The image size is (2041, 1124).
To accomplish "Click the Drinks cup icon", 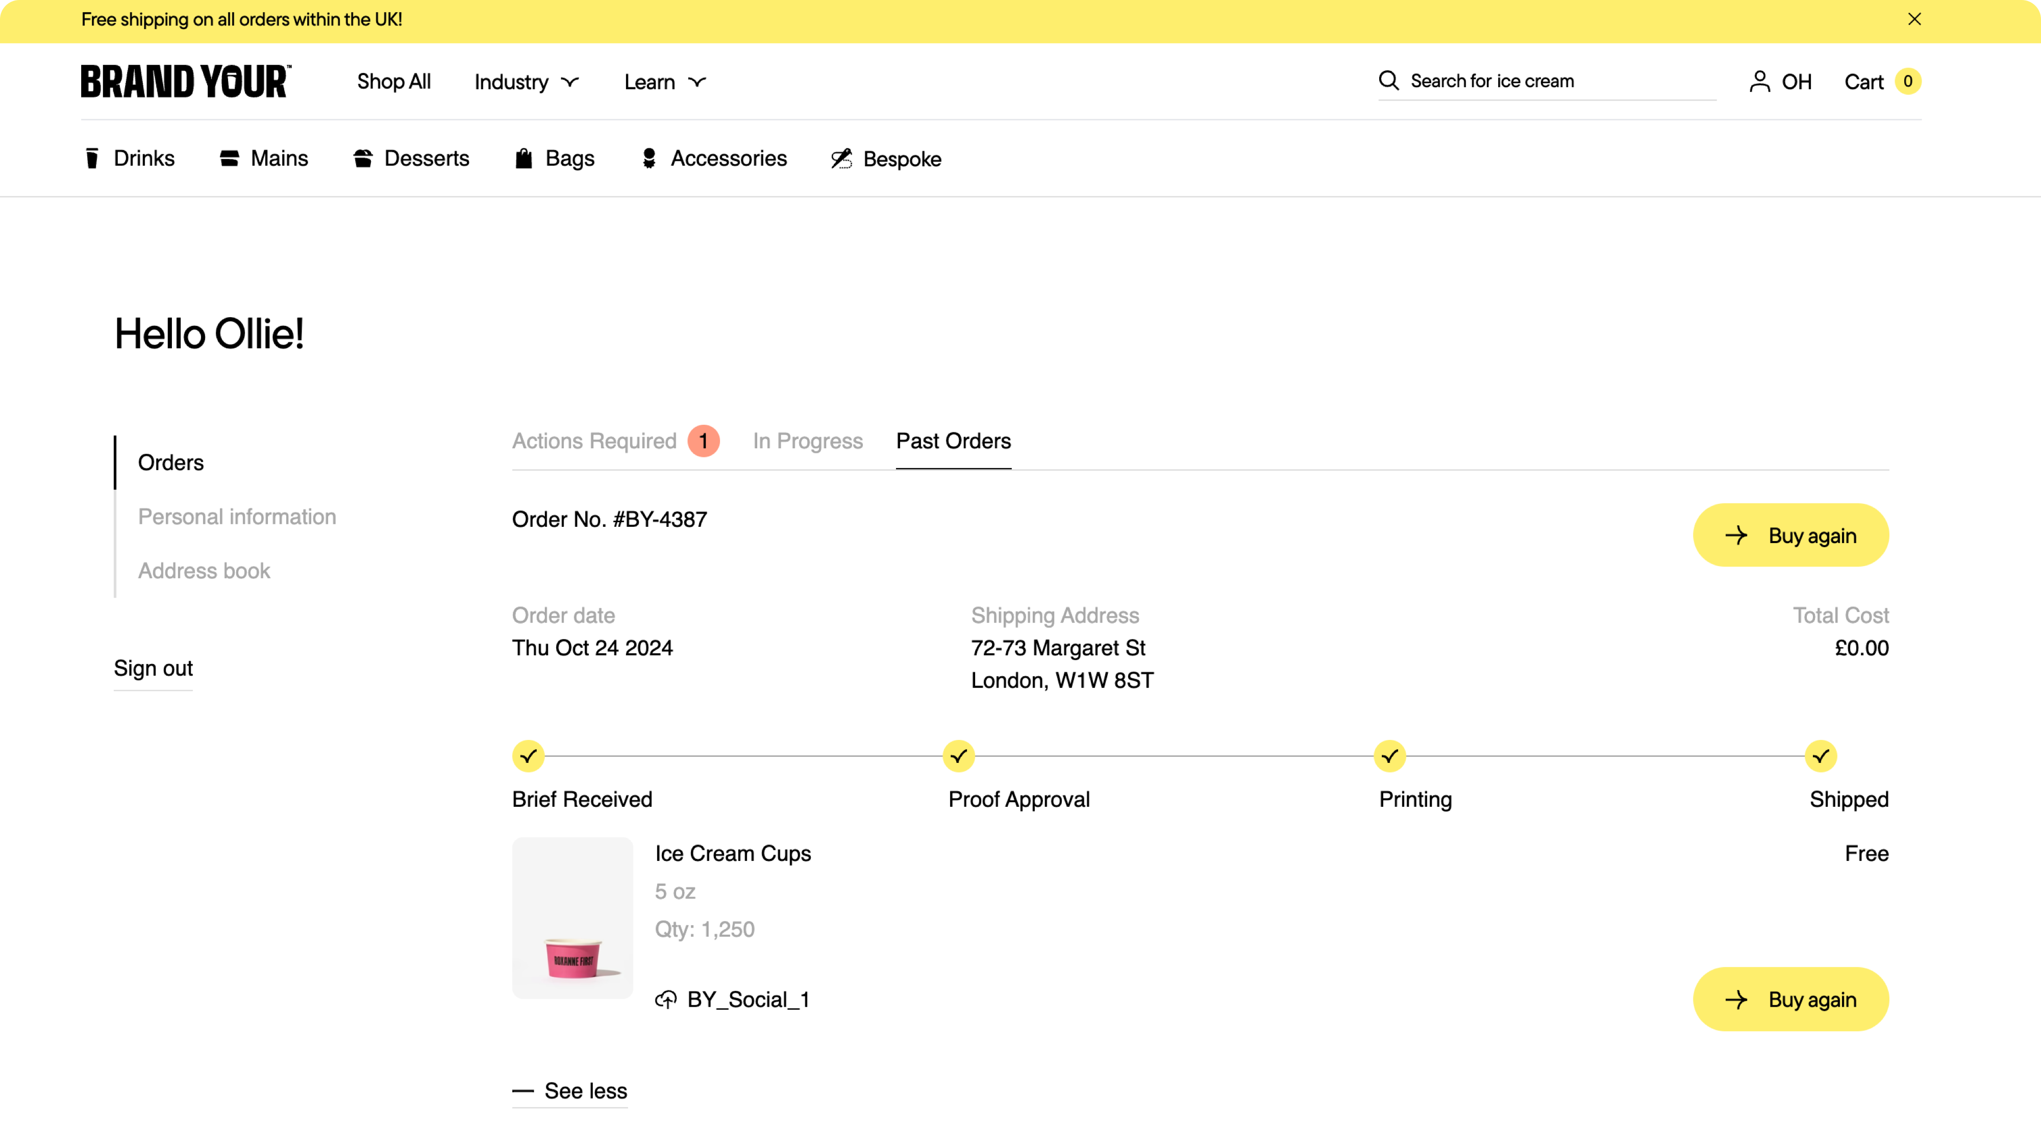I will (92, 159).
